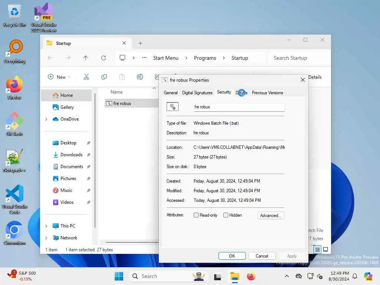Refresh the Startup folder view
The height and width of the screenshot is (285, 380).
[x=104, y=58]
